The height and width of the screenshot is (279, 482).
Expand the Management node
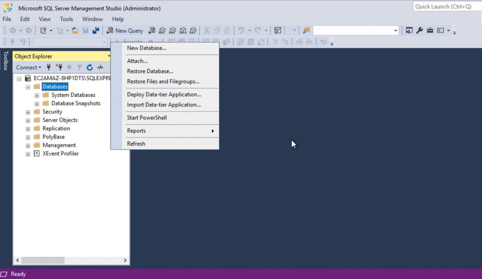coord(28,145)
